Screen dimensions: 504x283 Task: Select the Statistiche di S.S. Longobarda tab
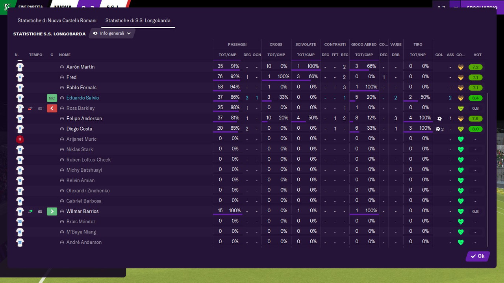pos(138,20)
